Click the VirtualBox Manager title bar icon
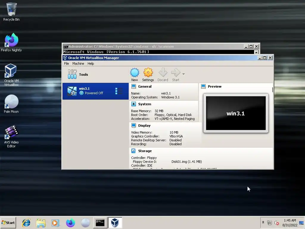Viewport: 305px width, 229px height. [x=65, y=58]
